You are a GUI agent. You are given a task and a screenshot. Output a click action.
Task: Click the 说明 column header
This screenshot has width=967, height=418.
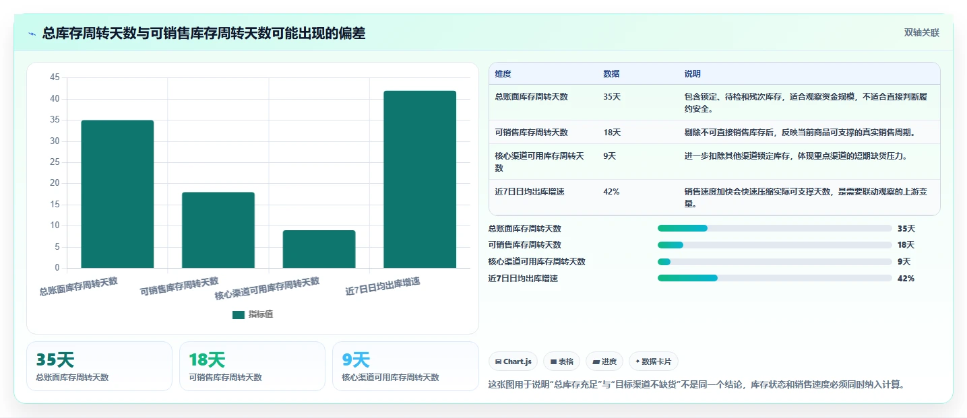[x=693, y=74]
